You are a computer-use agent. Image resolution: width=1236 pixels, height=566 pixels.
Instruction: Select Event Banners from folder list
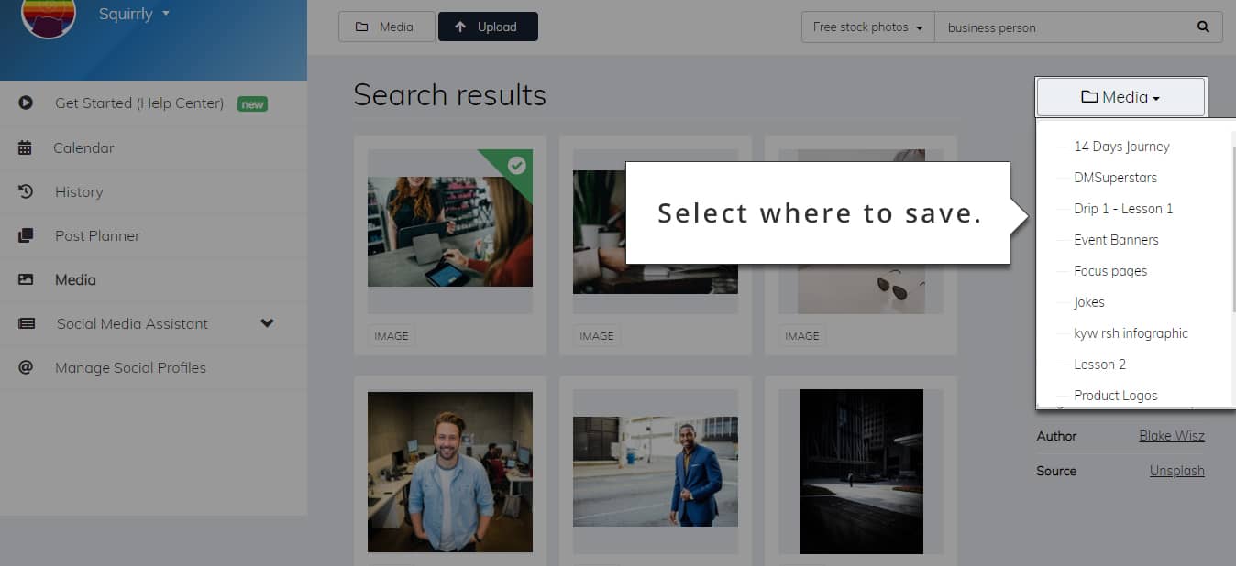1116,240
